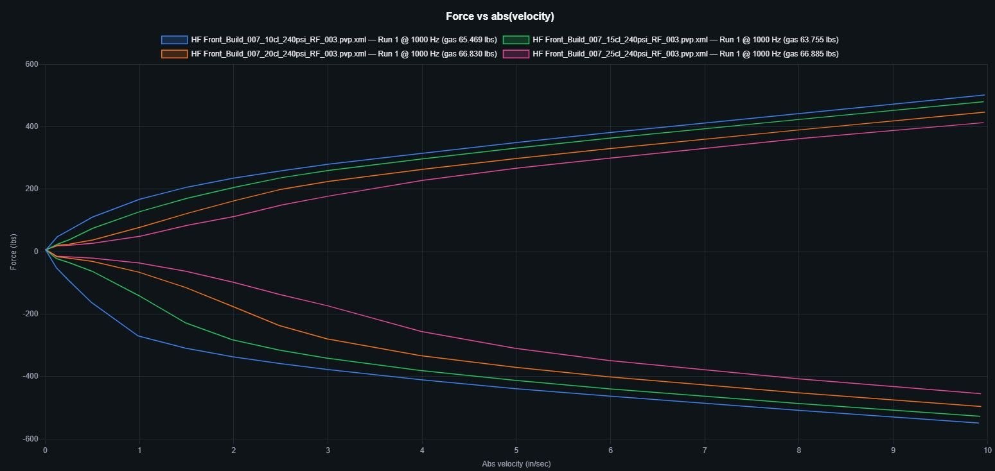Hide the 10cl_240psi series via legend label
Image resolution: width=995 pixels, height=471 pixels.
[x=344, y=40]
